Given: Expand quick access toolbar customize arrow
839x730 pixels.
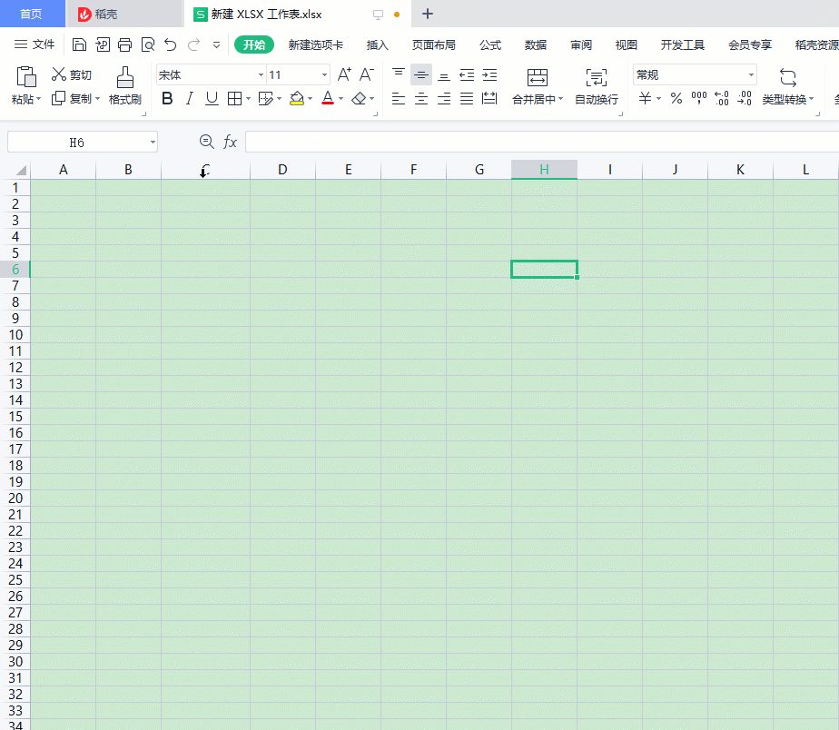Looking at the screenshot, I should pyautogui.click(x=216, y=45).
